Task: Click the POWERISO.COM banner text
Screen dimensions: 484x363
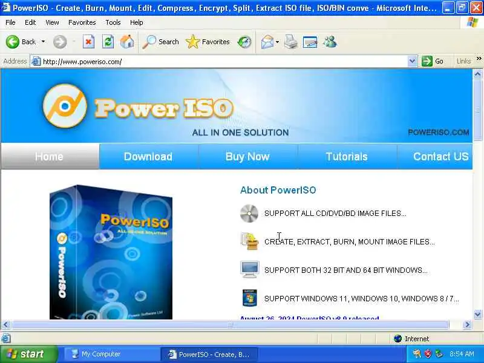Action: [x=438, y=132]
